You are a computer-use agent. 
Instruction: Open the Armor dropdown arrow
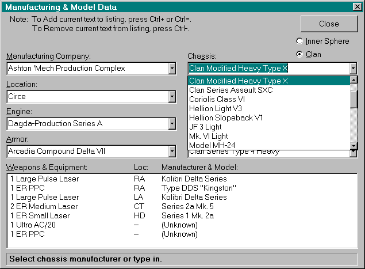pos(172,151)
